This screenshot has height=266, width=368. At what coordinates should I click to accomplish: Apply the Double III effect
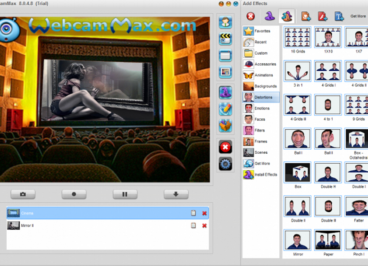point(328,206)
